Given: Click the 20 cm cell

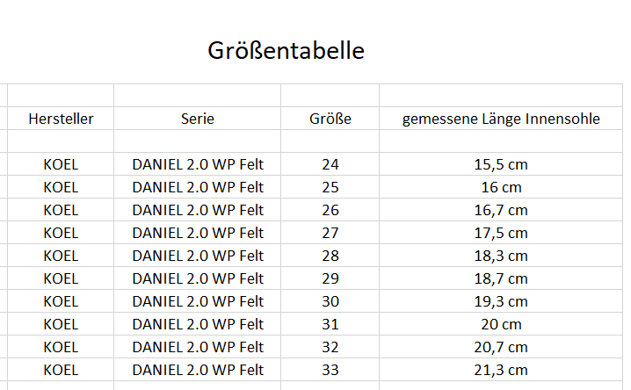Looking at the screenshot, I should [501, 324].
